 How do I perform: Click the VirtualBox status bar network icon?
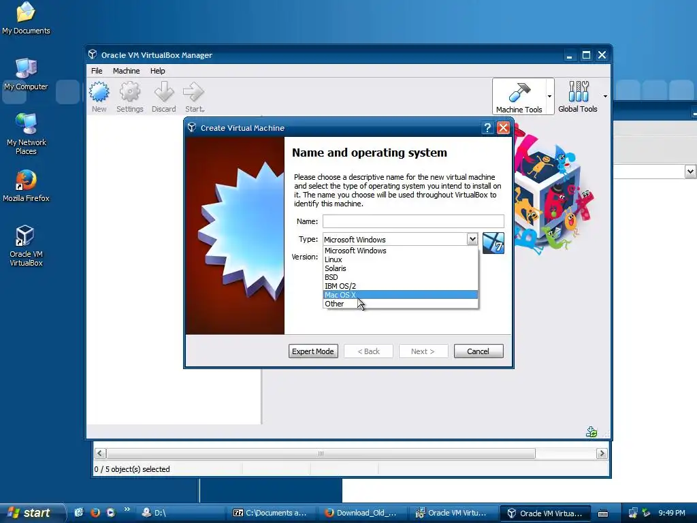(591, 432)
